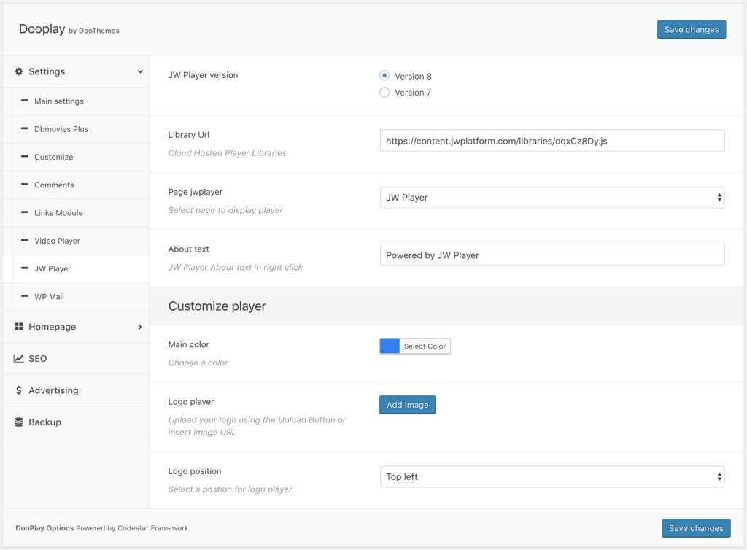The image size is (747, 550).
Task: Select the Homepage grid icon
Action: (x=18, y=327)
